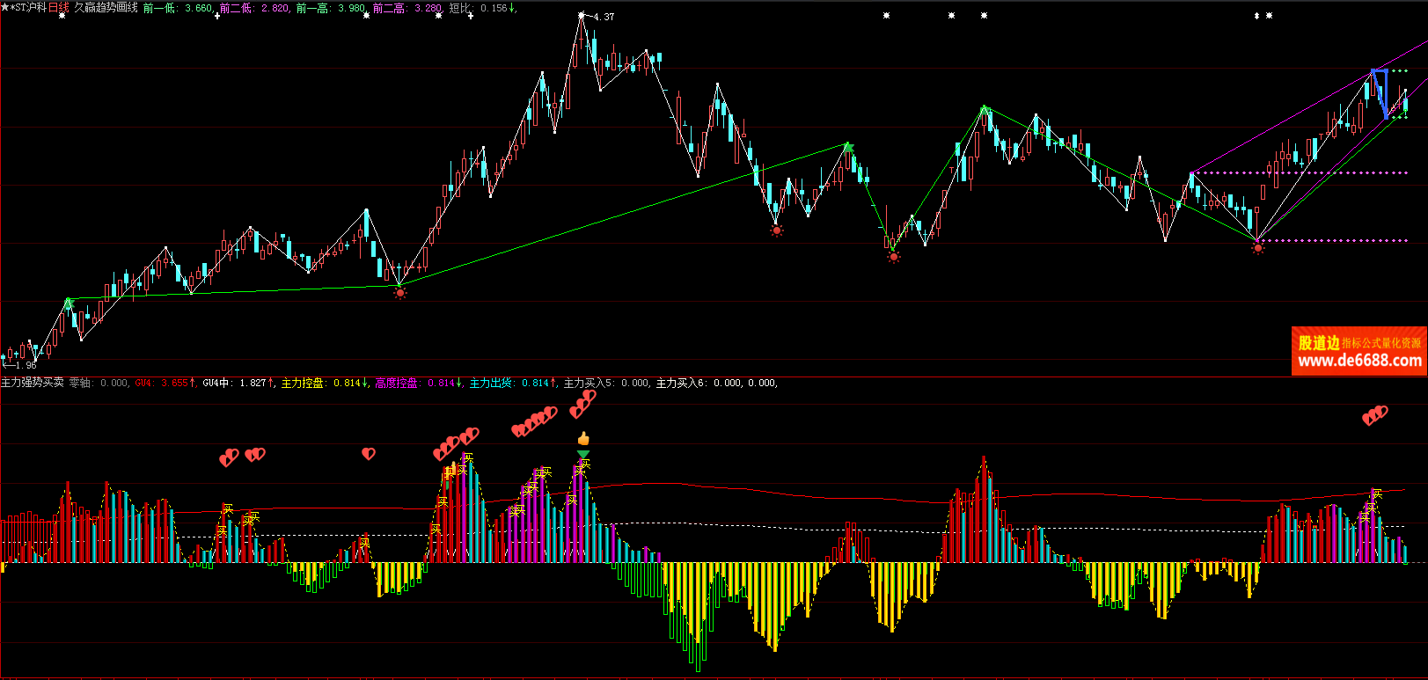This screenshot has height=680, width=1428.
Task: Click the green down-triangle marker below thumbs-up
Action: pyautogui.click(x=583, y=454)
